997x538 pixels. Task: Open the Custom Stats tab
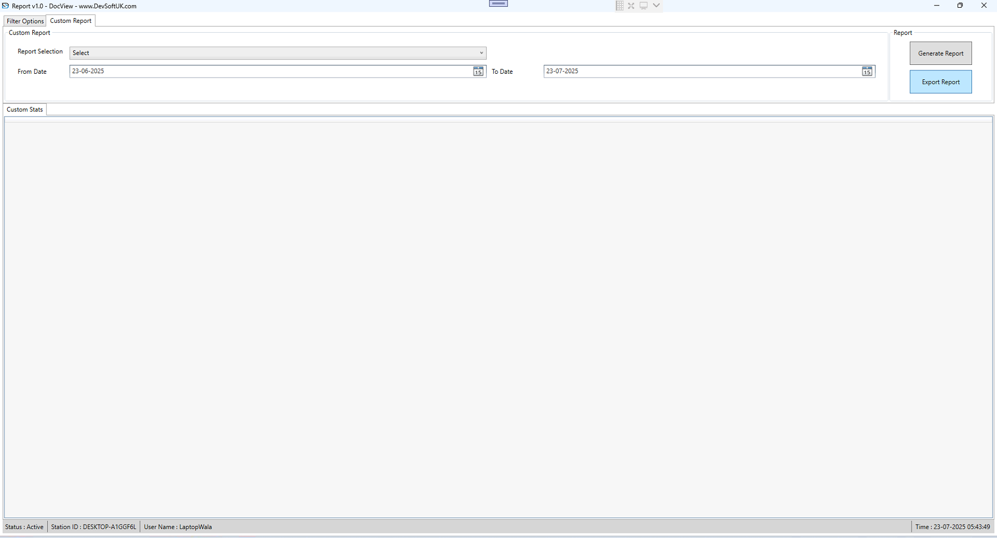[24, 110]
